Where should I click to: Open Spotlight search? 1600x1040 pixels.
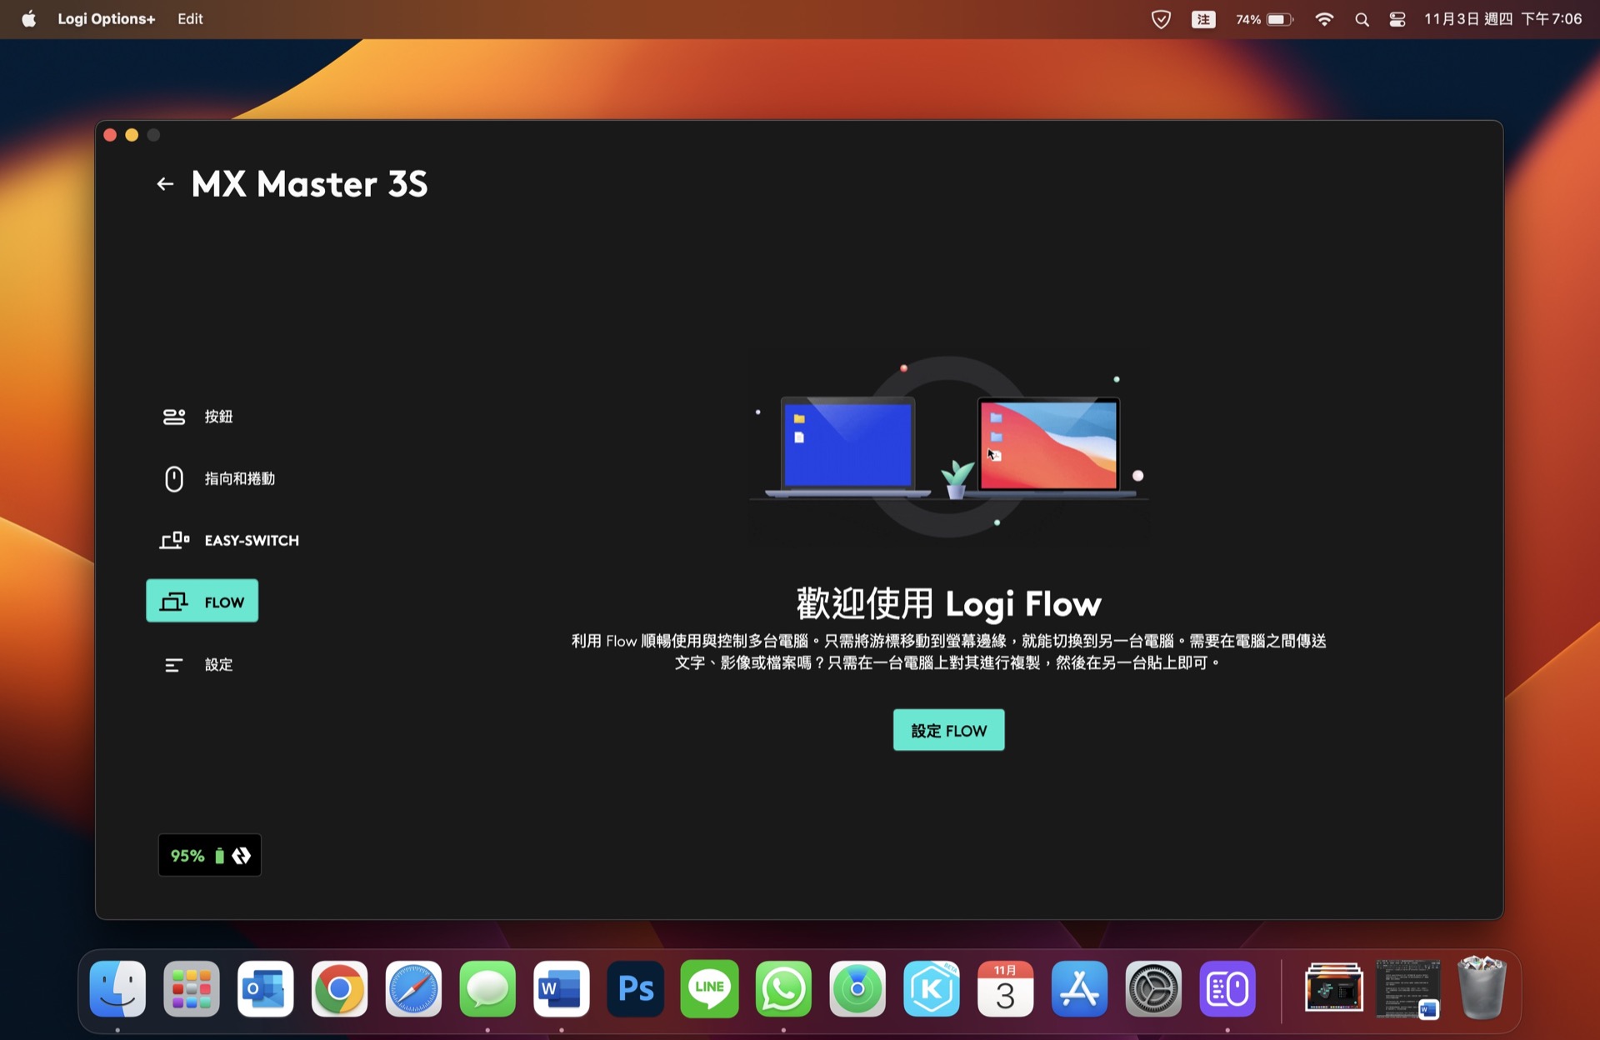point(1362,19)
